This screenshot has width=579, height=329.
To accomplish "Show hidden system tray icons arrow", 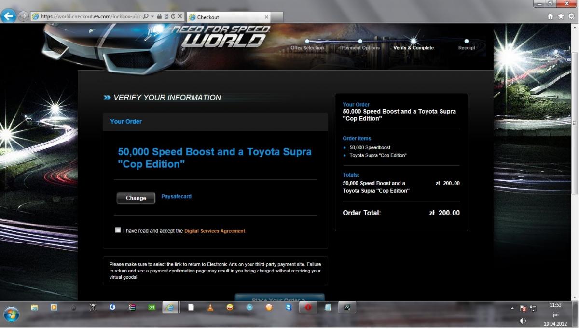I will (512, 308).
